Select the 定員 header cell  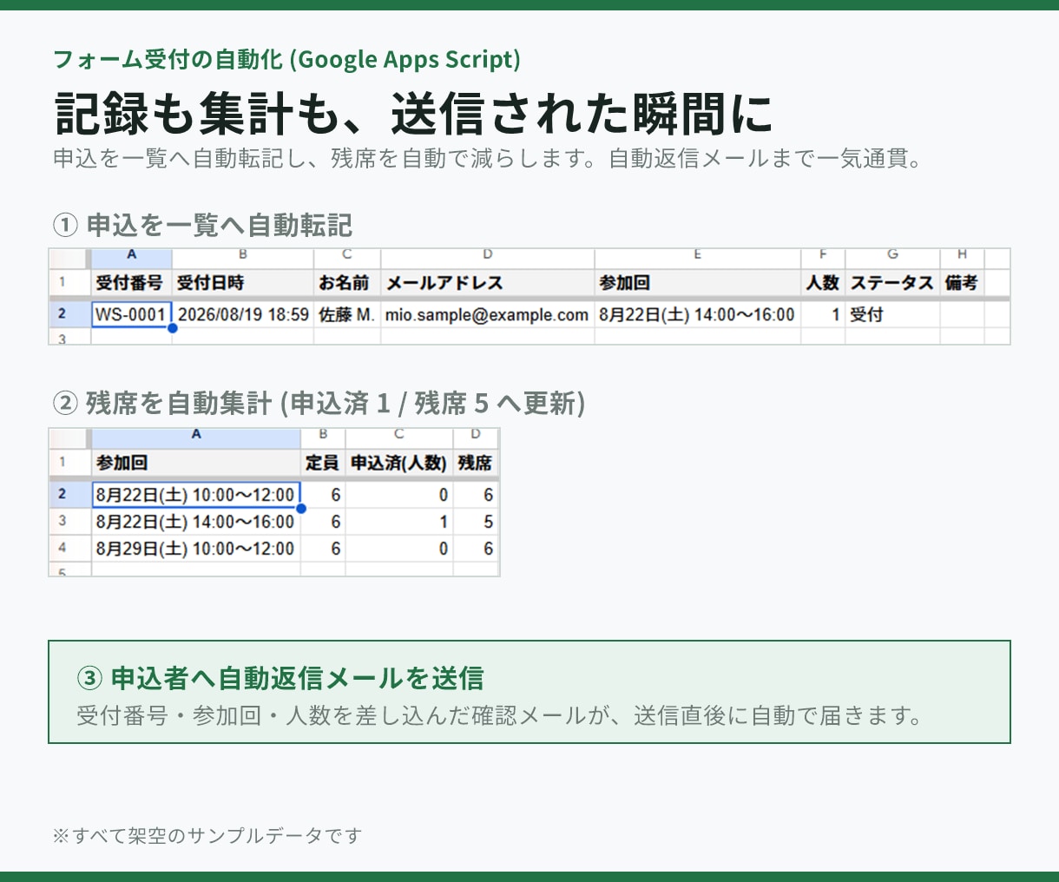323,463
